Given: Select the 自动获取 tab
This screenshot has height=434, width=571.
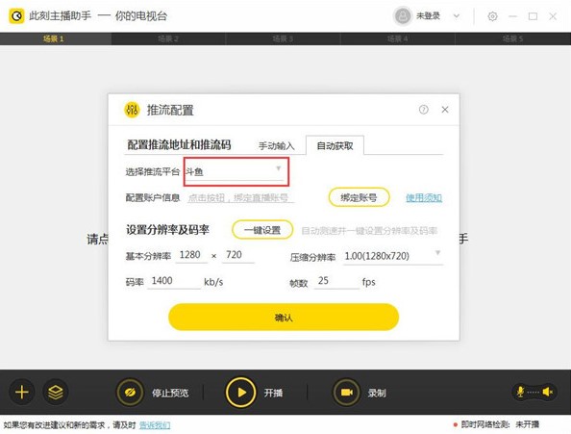Looking at the screenshot, I should (335, 145).
